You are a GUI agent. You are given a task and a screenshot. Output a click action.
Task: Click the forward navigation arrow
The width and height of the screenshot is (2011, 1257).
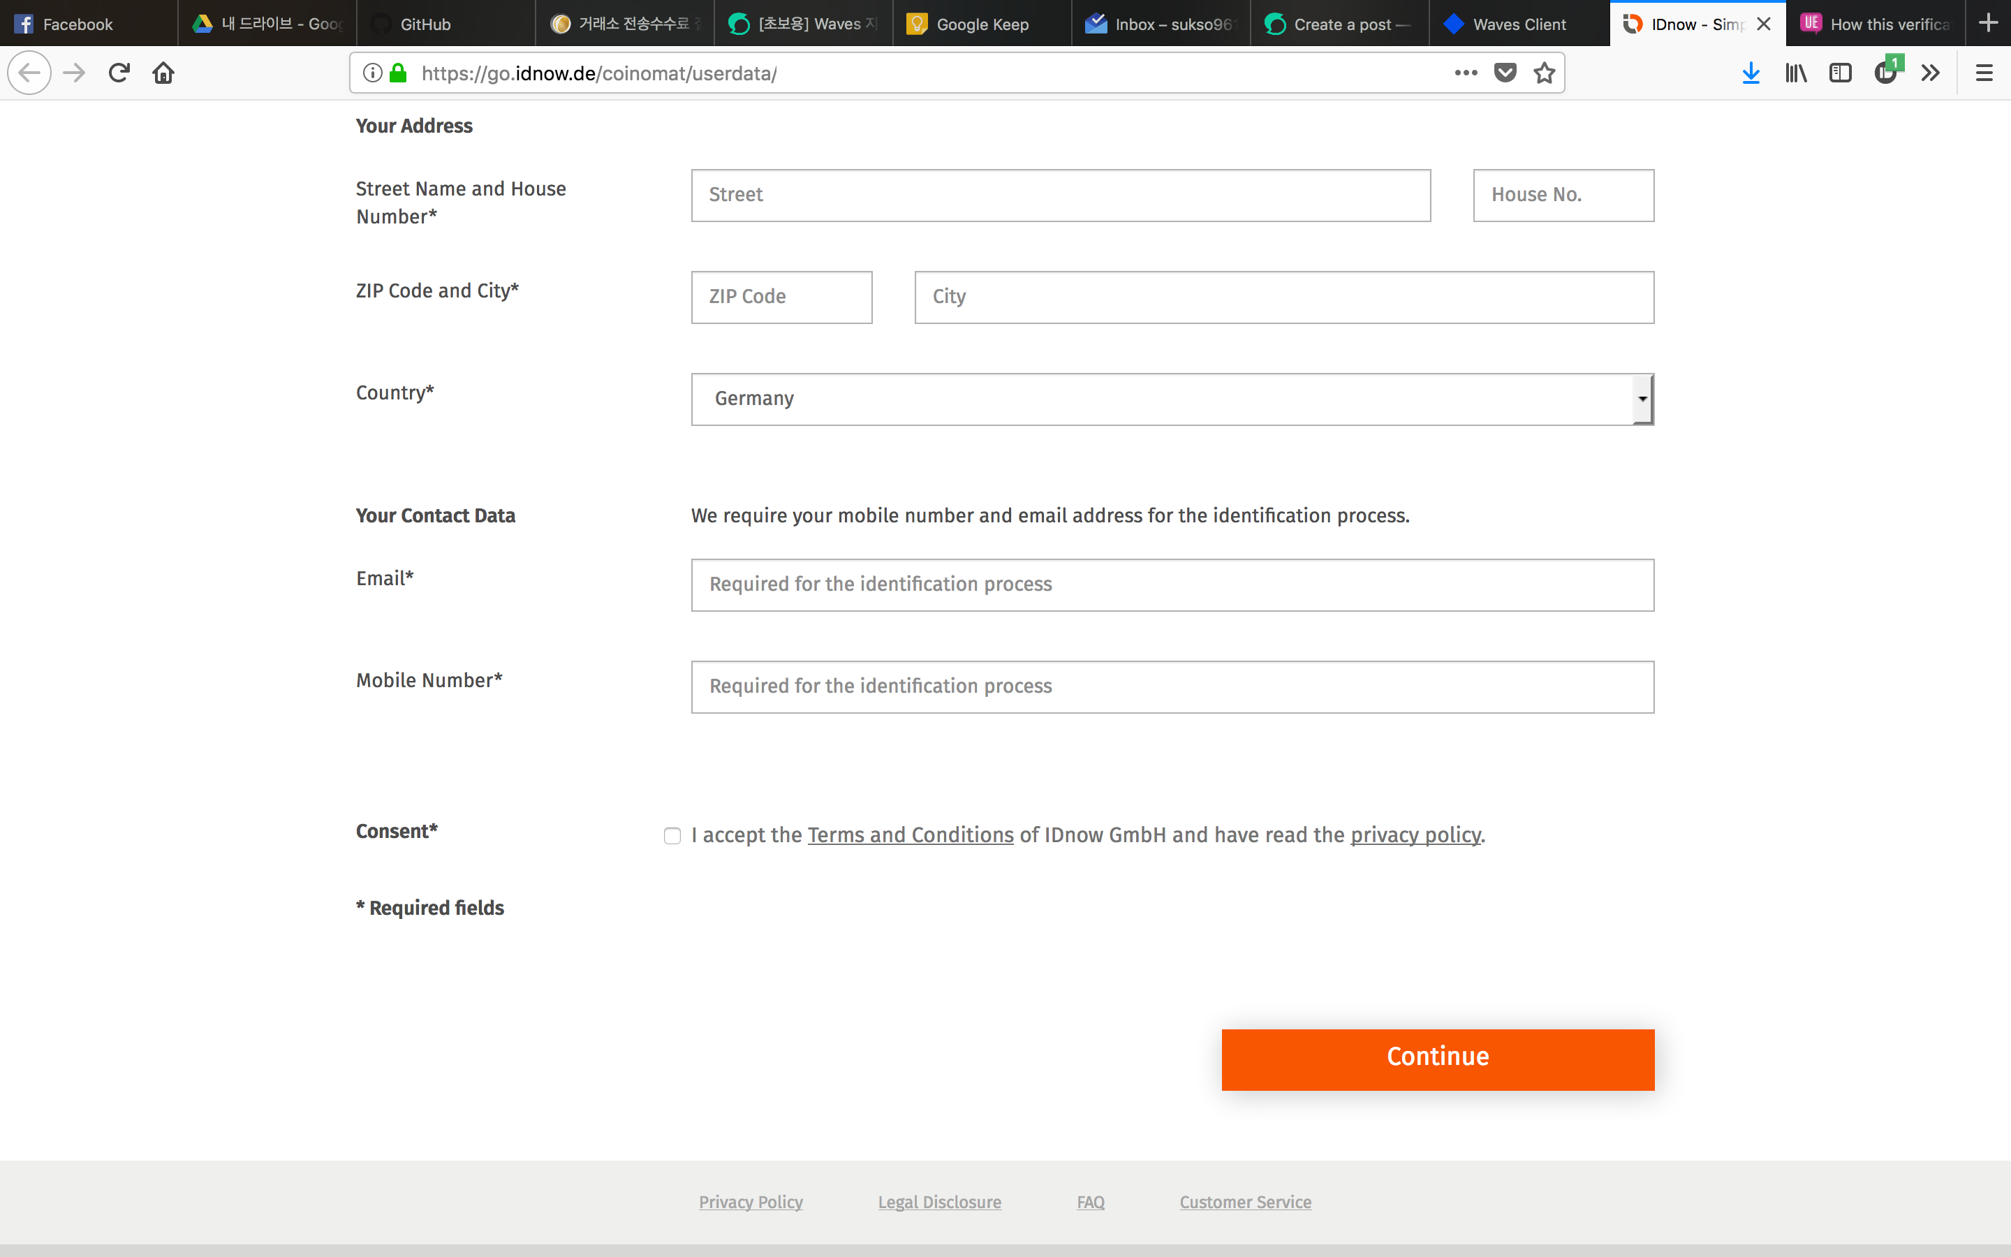pyautogui.click(x=74, y=73)
